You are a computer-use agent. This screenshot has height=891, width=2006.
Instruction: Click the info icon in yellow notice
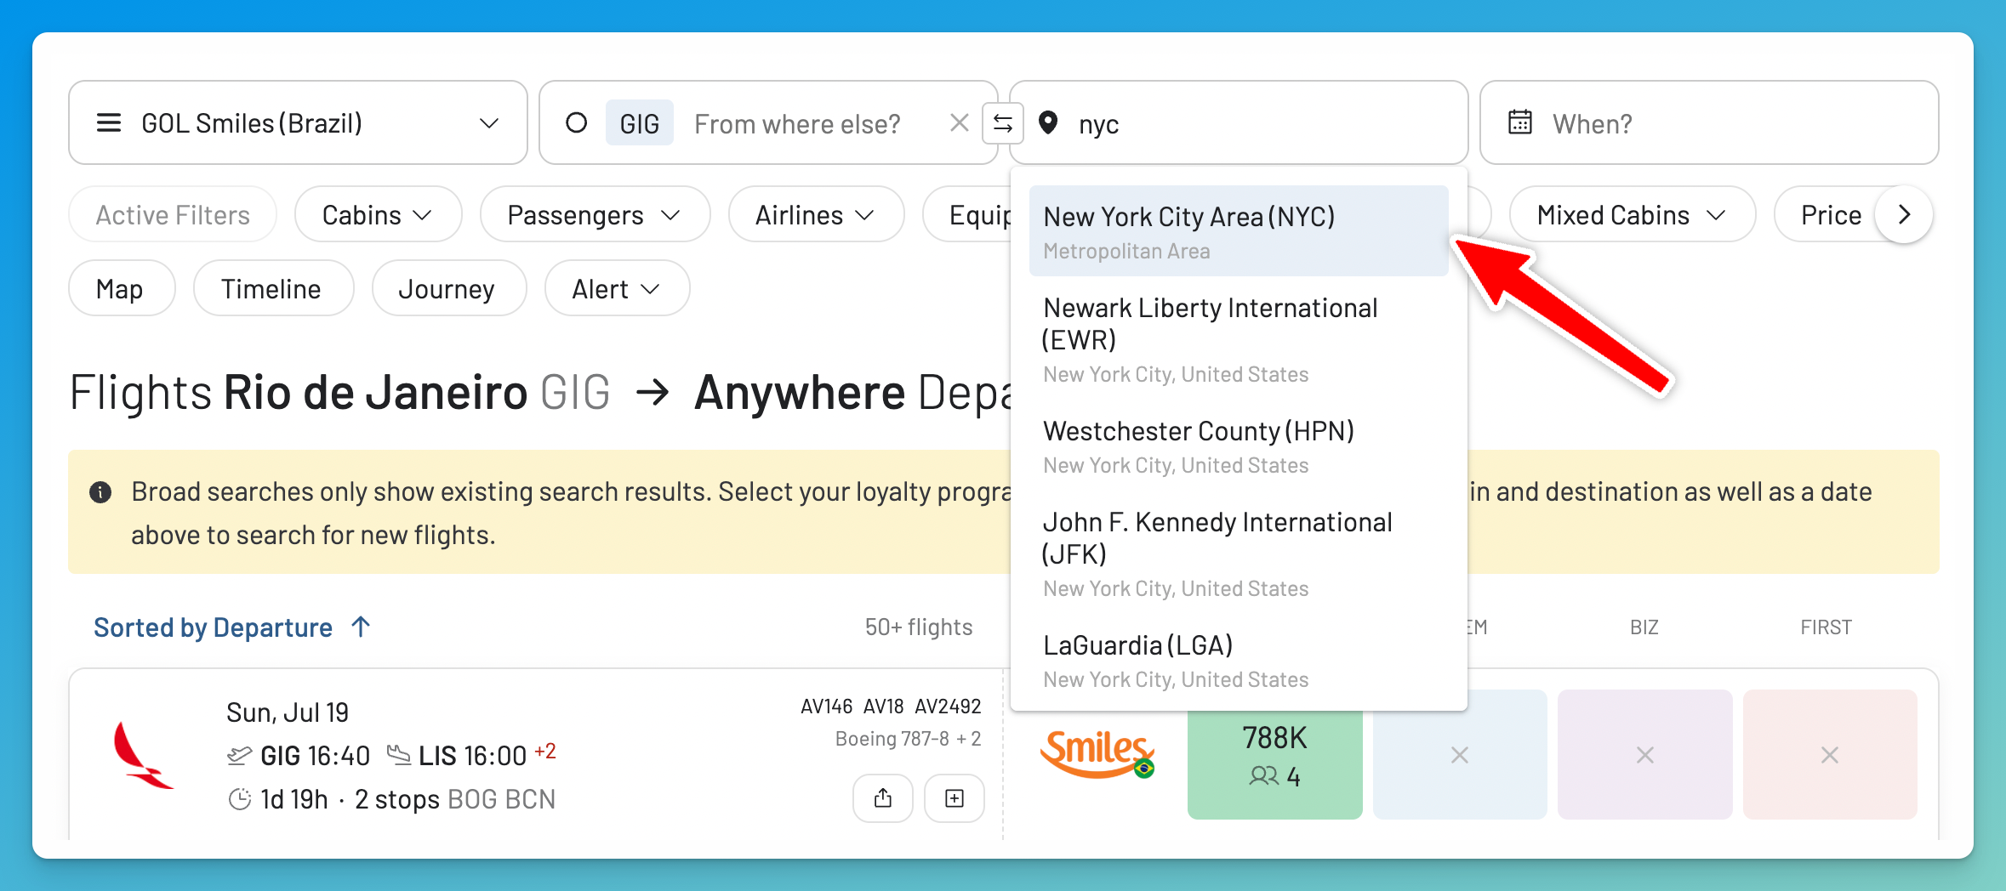coord(100,492)
